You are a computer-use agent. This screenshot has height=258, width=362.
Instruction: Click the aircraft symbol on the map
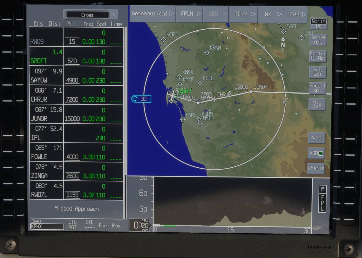tap(172, 95)
